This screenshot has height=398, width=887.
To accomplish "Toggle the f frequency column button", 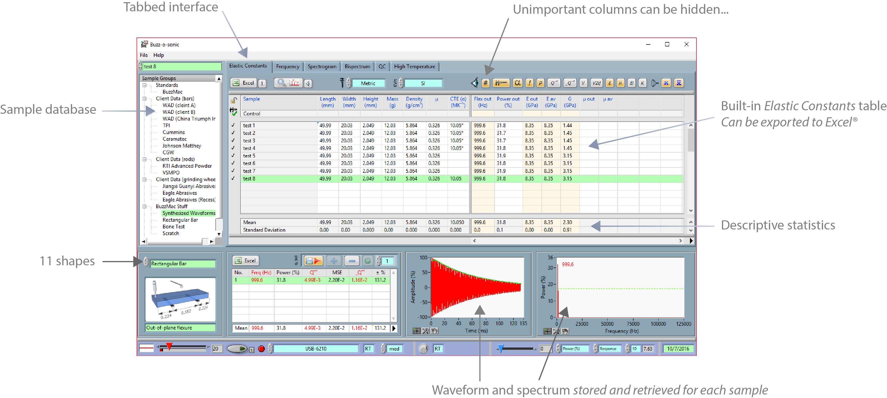I will click(530, 83).
